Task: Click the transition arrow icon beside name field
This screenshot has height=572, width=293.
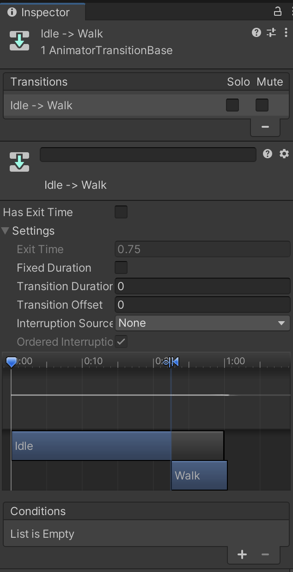Action: tap(19, 162)
